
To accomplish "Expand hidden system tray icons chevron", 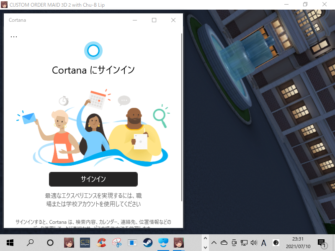I will 214,243.
